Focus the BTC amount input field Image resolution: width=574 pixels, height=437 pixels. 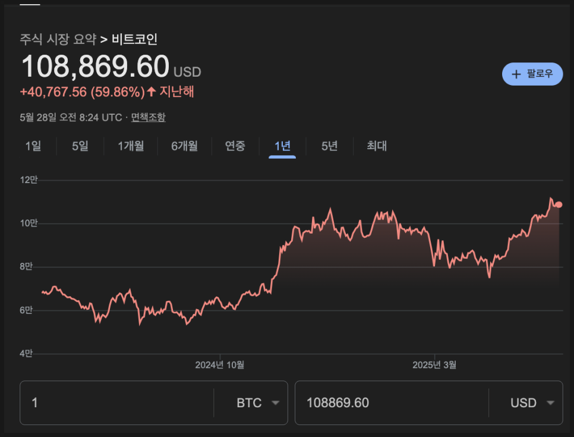117,403
